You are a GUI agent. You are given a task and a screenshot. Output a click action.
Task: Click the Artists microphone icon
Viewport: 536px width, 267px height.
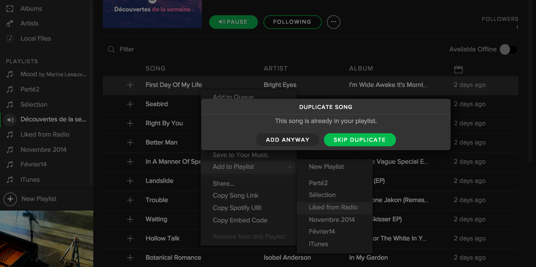point(10,23)
